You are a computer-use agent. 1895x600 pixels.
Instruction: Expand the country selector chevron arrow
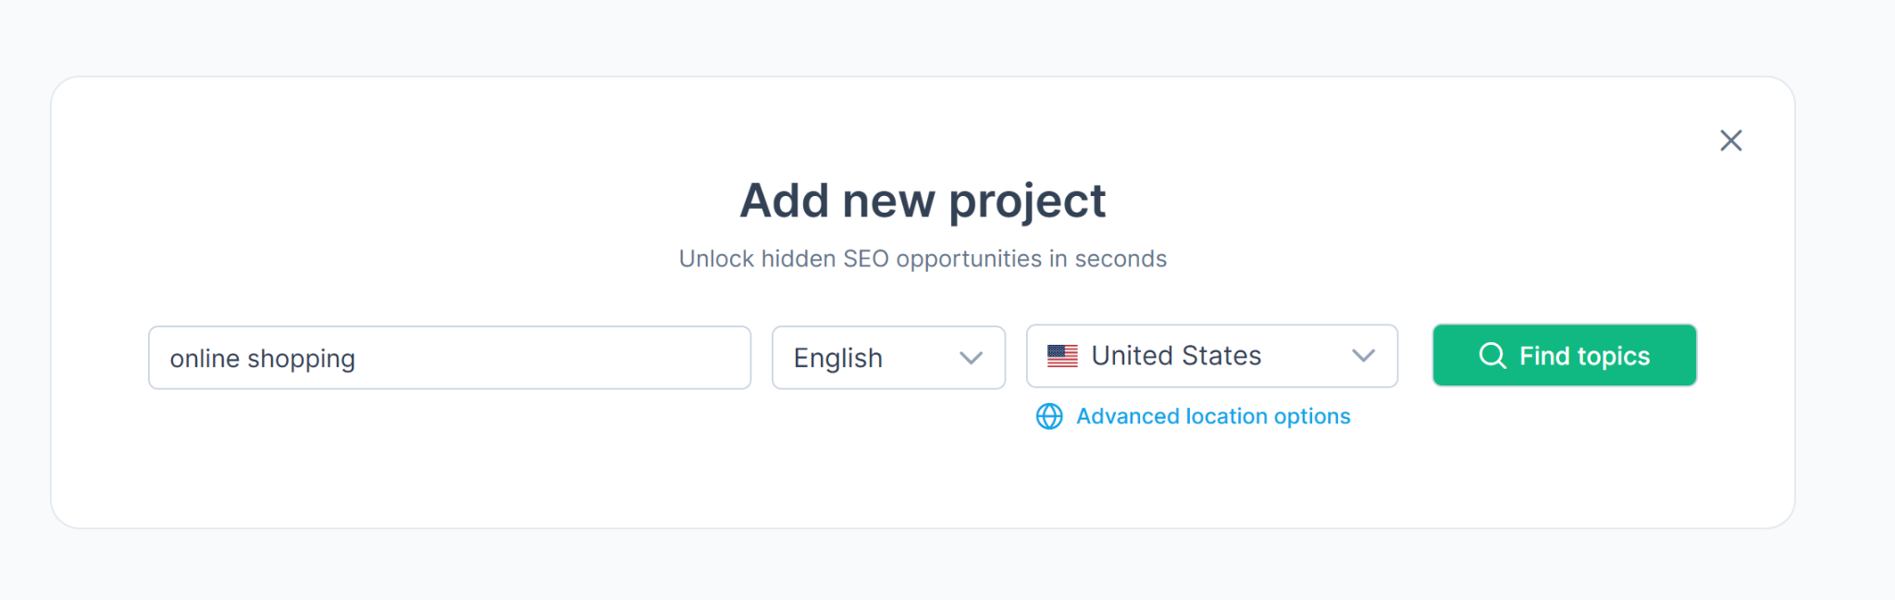(x=1363, y=356)
